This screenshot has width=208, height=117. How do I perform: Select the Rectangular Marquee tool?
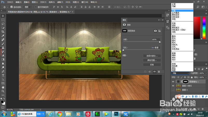pos(3,20)
